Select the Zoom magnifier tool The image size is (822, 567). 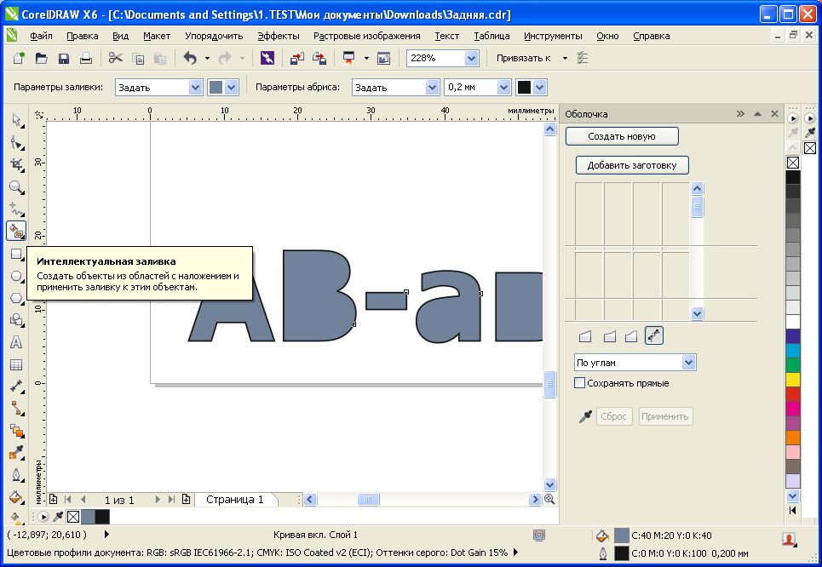point(16,186)
